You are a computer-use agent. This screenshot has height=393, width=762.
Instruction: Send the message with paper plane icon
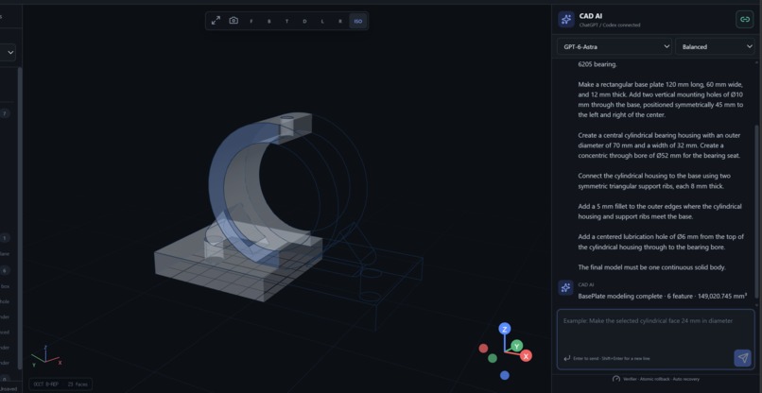pos(742,358)
